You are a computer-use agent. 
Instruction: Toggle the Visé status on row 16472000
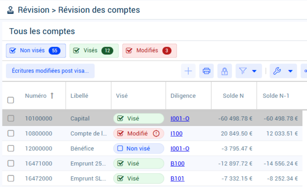(139, 179)
